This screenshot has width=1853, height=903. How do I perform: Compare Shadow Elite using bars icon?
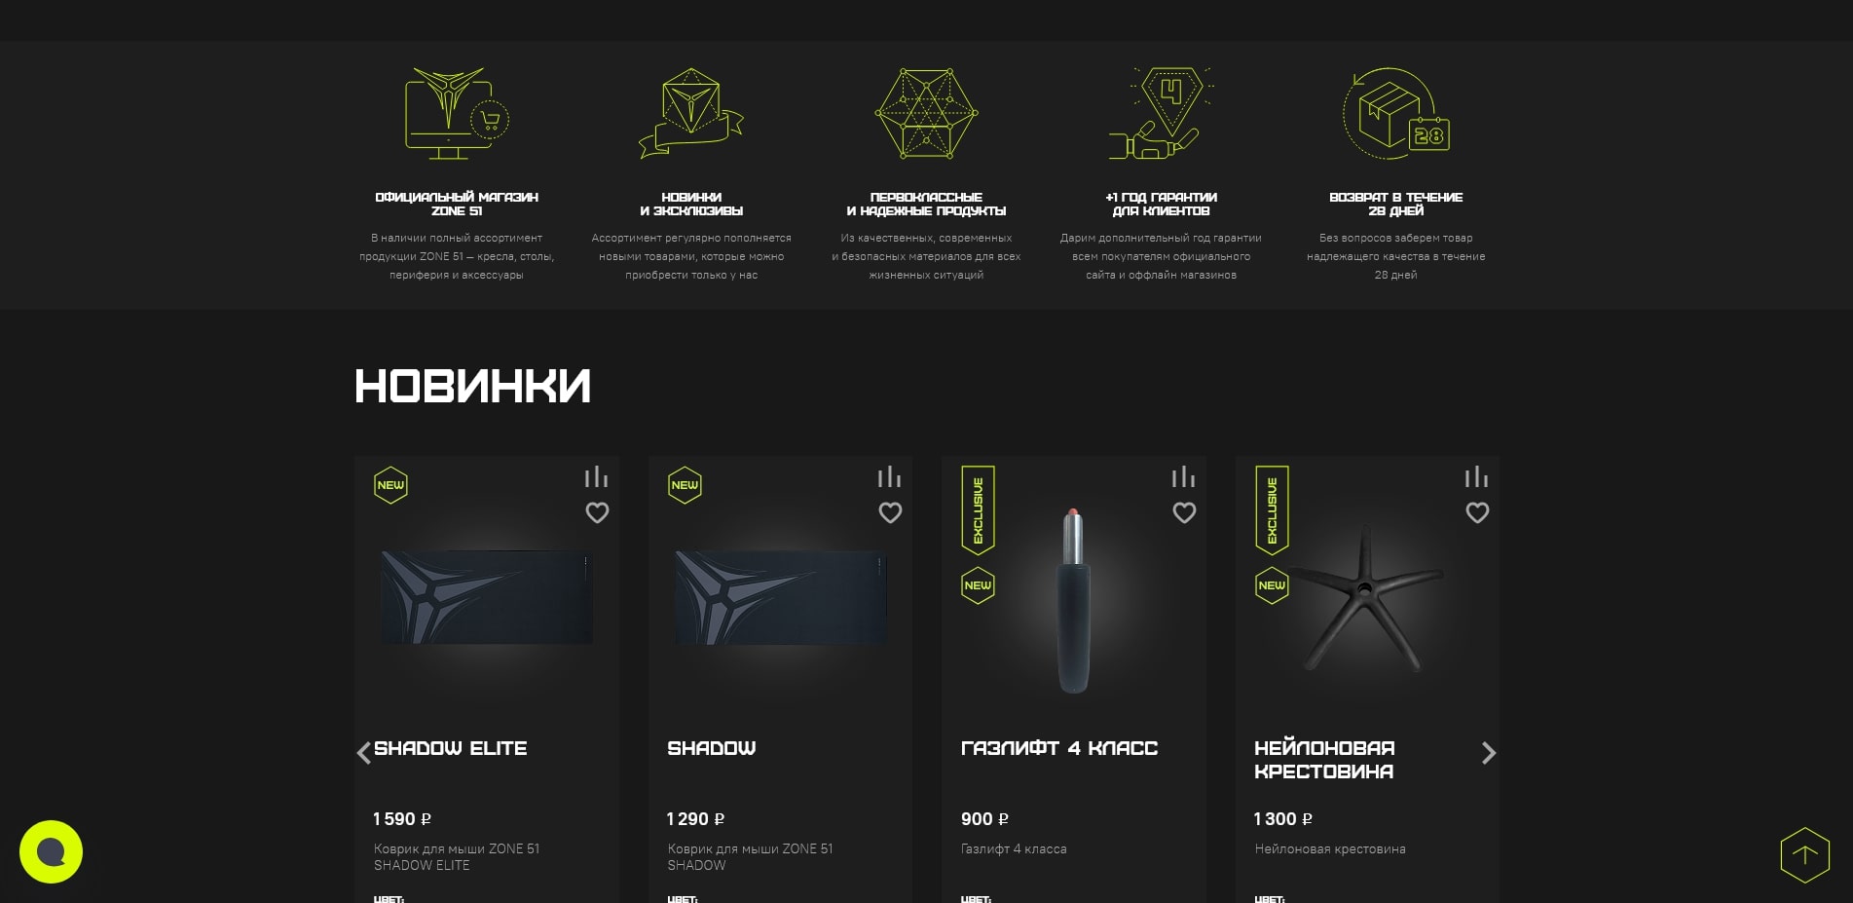pyautogui.click(x=596, y=476)
